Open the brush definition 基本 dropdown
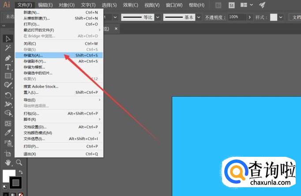This screenshot has height=196, width=301. [199, 18]
